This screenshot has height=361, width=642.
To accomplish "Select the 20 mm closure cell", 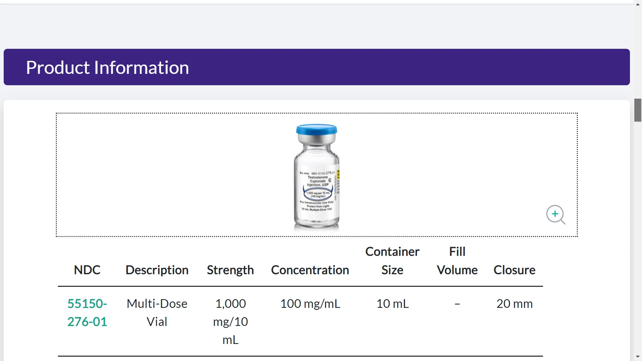I will (514, 304).
